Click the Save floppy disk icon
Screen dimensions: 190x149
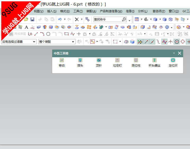[32, 19]
